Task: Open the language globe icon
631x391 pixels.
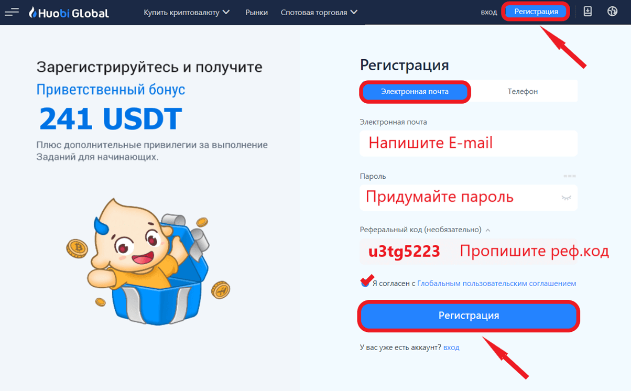Action: [612, 11]
